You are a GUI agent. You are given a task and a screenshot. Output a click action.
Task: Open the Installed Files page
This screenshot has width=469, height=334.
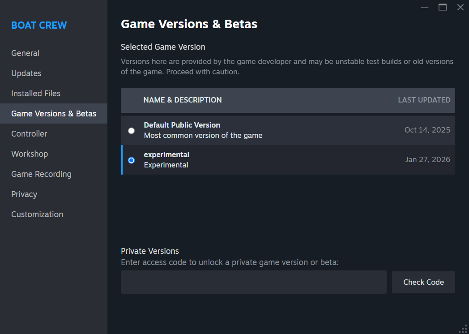coord(36,94)
